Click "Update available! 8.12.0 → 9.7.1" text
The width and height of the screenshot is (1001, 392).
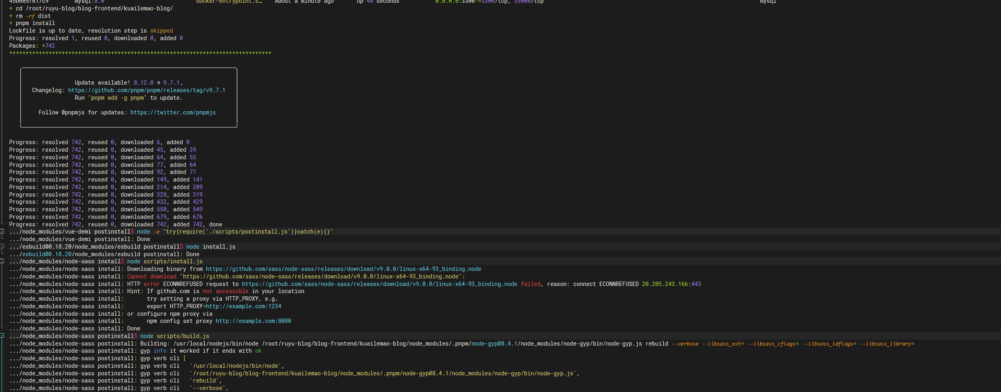click(x=129, y=83)
